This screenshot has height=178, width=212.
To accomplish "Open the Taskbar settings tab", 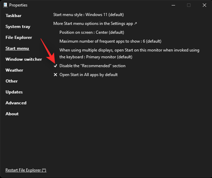I will (13, 16).
